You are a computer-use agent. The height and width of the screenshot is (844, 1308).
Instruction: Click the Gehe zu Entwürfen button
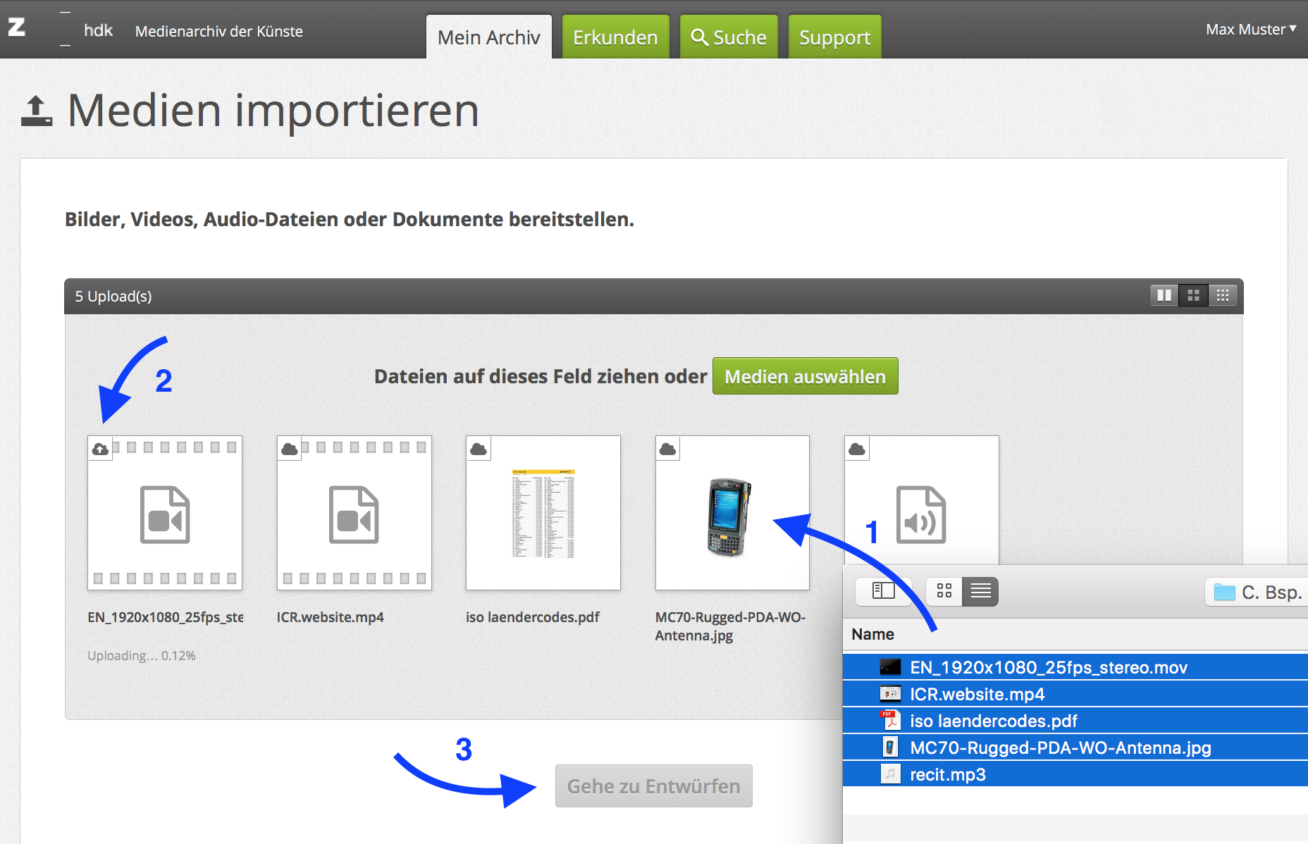point(653,786)
